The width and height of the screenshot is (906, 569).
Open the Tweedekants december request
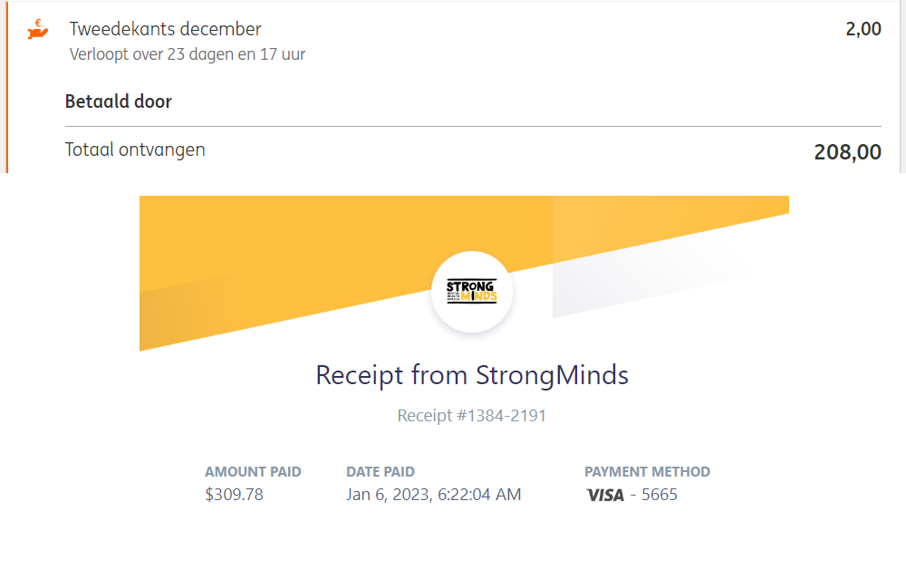pyautogui.click(x=166, y=29)
